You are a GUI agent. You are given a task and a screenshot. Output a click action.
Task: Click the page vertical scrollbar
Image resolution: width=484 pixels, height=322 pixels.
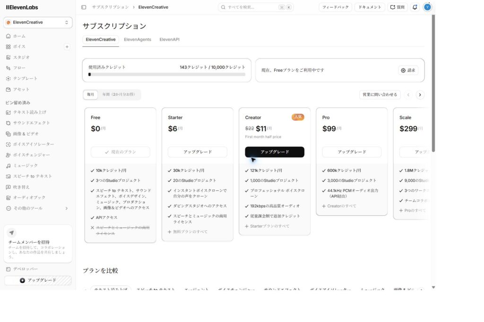tap(433, 83)
